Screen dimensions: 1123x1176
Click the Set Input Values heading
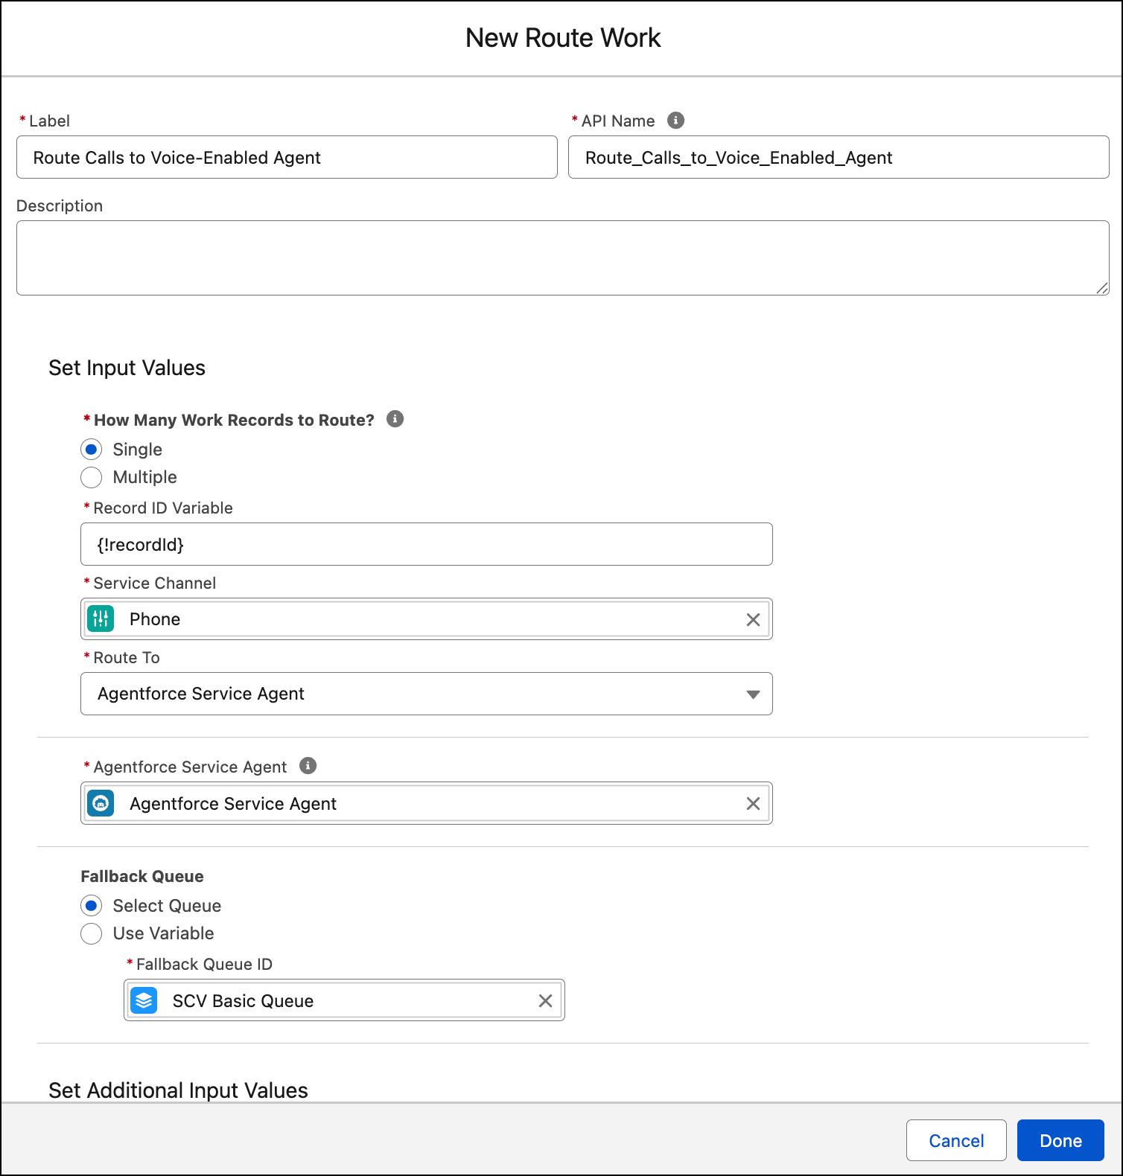pyautogui.click(x=127, y=368)
